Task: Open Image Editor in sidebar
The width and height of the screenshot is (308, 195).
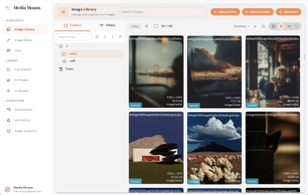Action: point(25,40)
